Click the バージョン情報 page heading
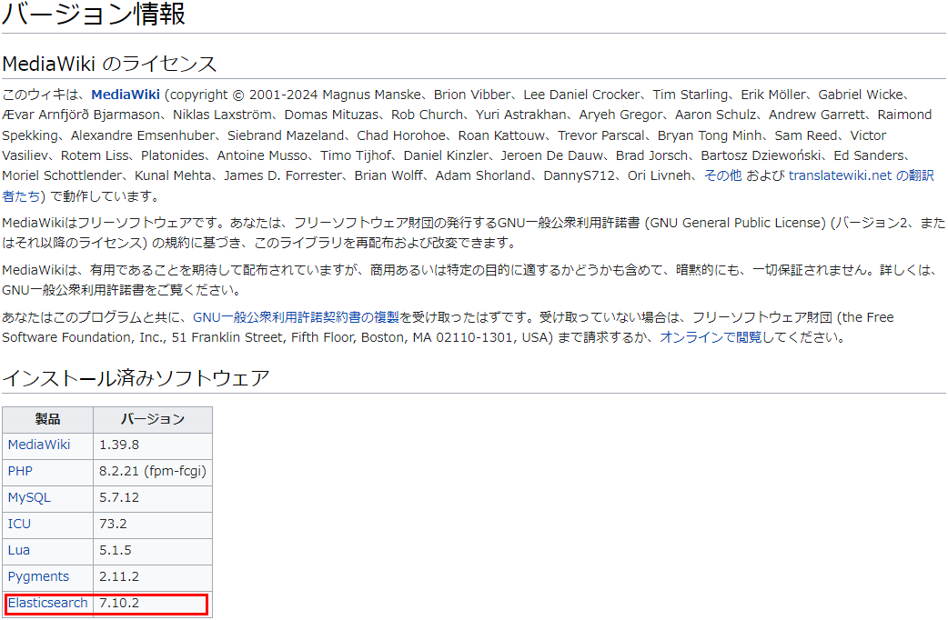Screen dimensions: 948x620 [93, 14]
